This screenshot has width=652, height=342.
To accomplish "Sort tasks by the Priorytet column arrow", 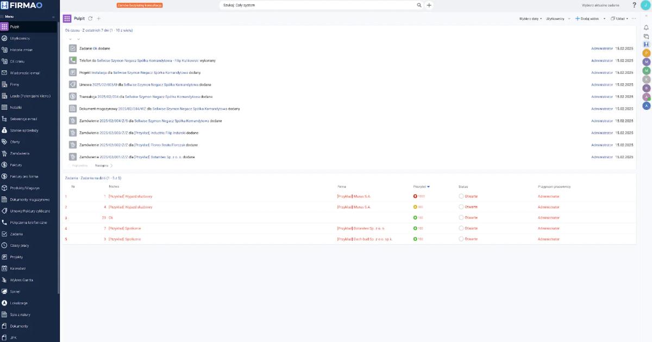I will [428, 186].
